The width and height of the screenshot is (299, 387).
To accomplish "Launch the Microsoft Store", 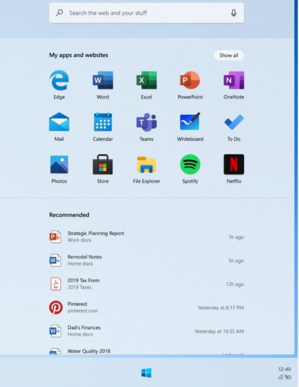I will [x=103, y=165].
